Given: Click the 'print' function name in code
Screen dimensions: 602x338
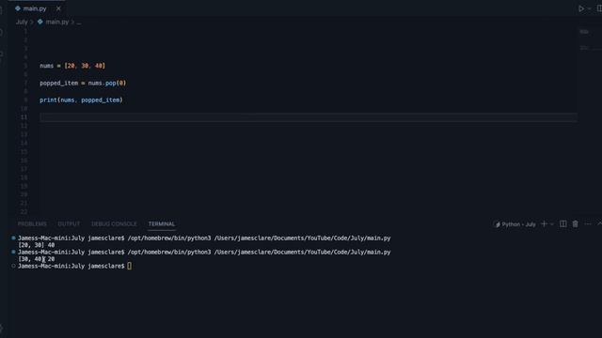Looking at the screenshot, I should tap(48, 100).
